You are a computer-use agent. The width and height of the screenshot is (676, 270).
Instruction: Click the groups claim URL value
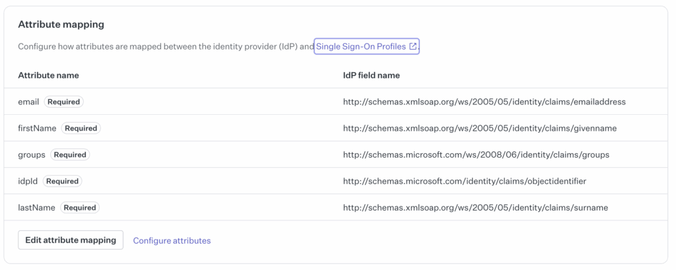[477, 155]
